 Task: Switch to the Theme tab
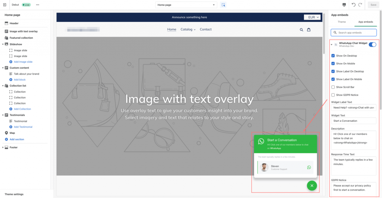click(x=342, y=22)
